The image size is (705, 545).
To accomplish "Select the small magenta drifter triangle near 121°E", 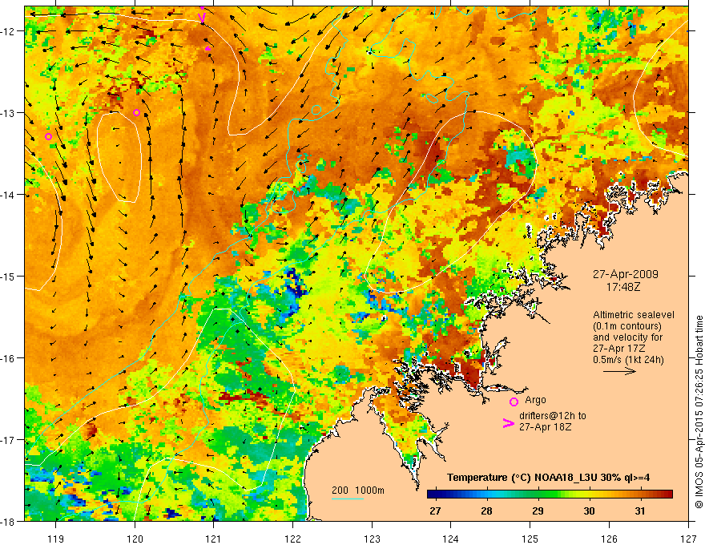I will (x=208, y=49).
